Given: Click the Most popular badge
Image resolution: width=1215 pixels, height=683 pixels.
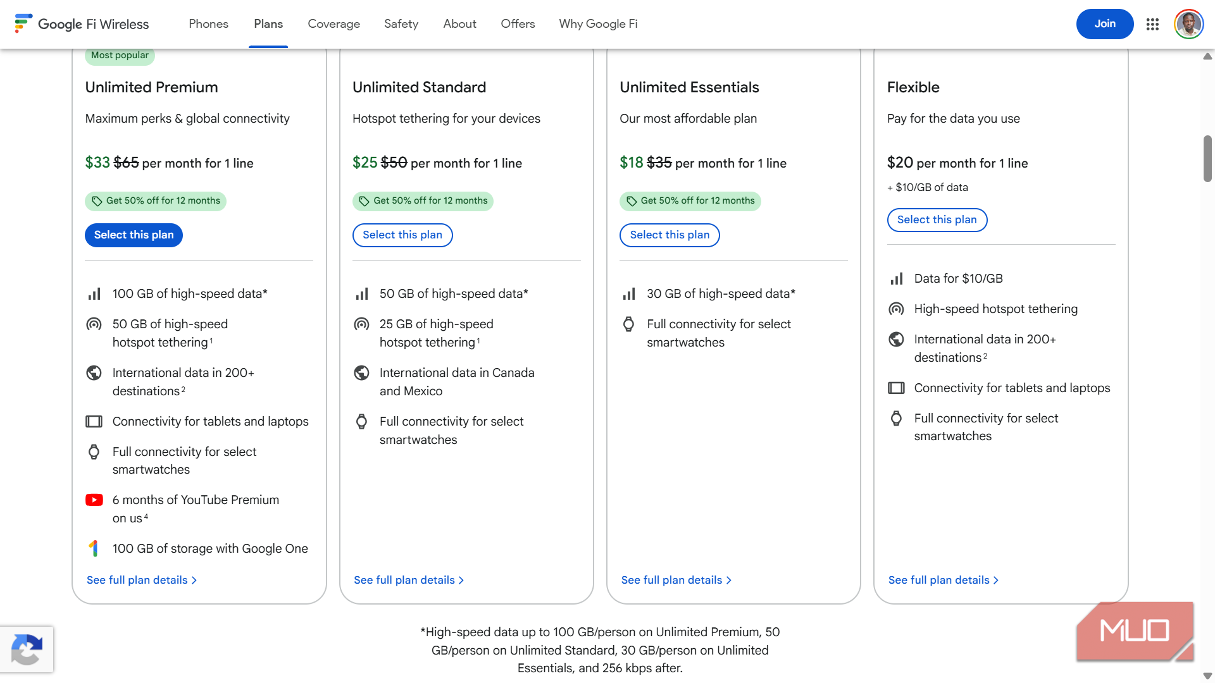Looking at the screenshot, I should point(120,56).
